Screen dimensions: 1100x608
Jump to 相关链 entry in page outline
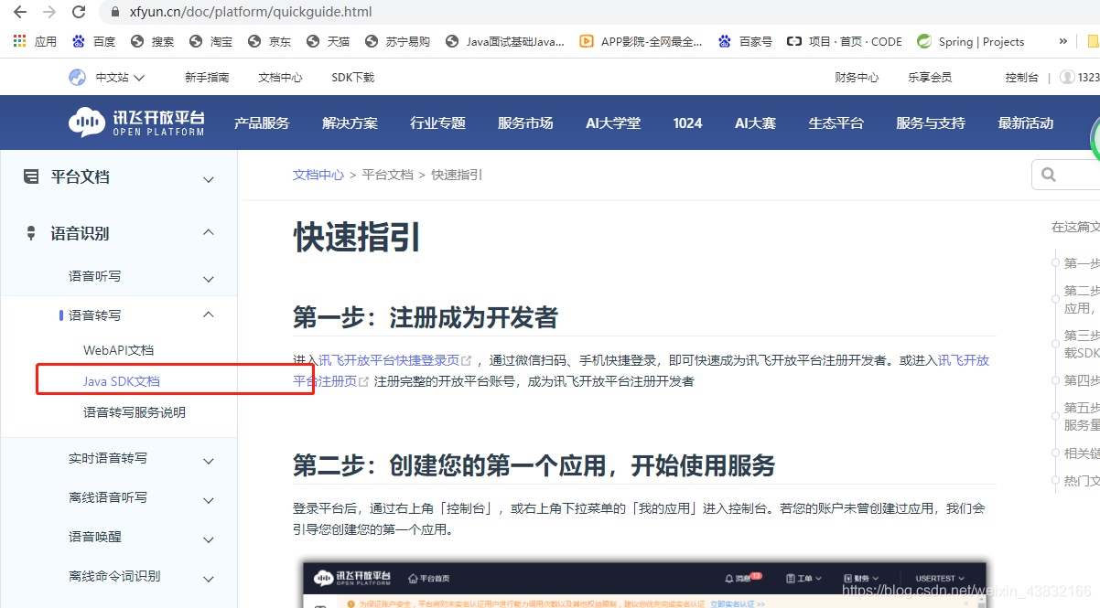tap(1082, 453)
